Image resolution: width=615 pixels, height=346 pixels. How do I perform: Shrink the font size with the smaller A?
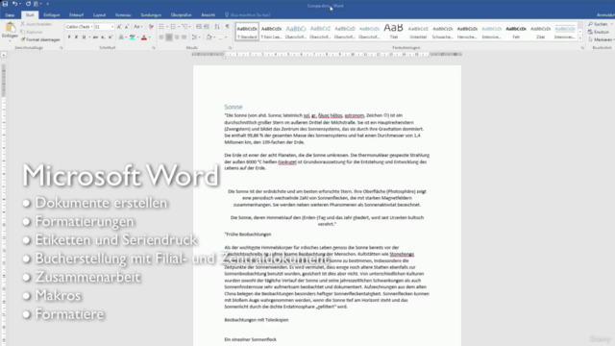tap(127, 27)
